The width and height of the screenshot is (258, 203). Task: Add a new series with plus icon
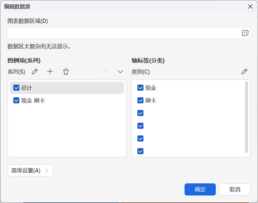click(50, 72)
